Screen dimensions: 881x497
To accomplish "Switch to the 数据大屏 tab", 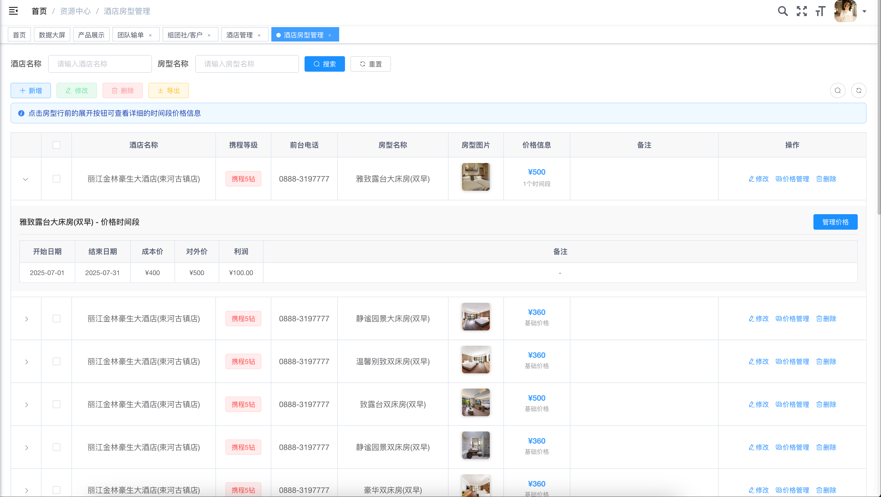I will [52, 34].
